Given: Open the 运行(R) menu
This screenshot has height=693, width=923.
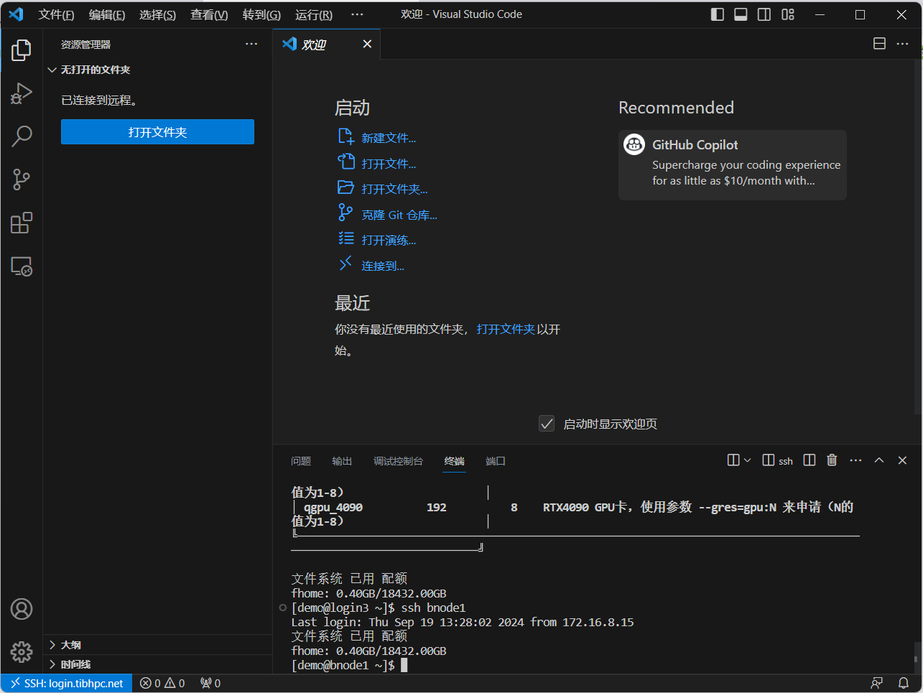Looking at the screenshot, I should pos(314,14).
